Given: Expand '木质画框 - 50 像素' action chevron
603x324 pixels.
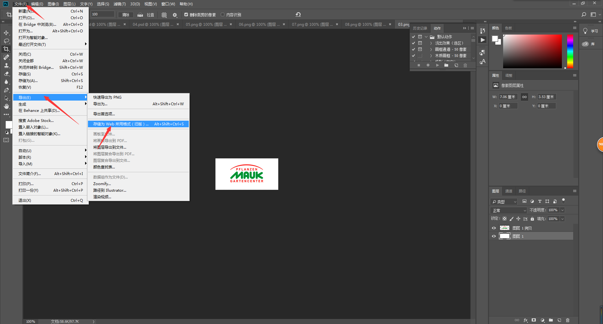Looking at the screenshot, I should click(431, 56).
